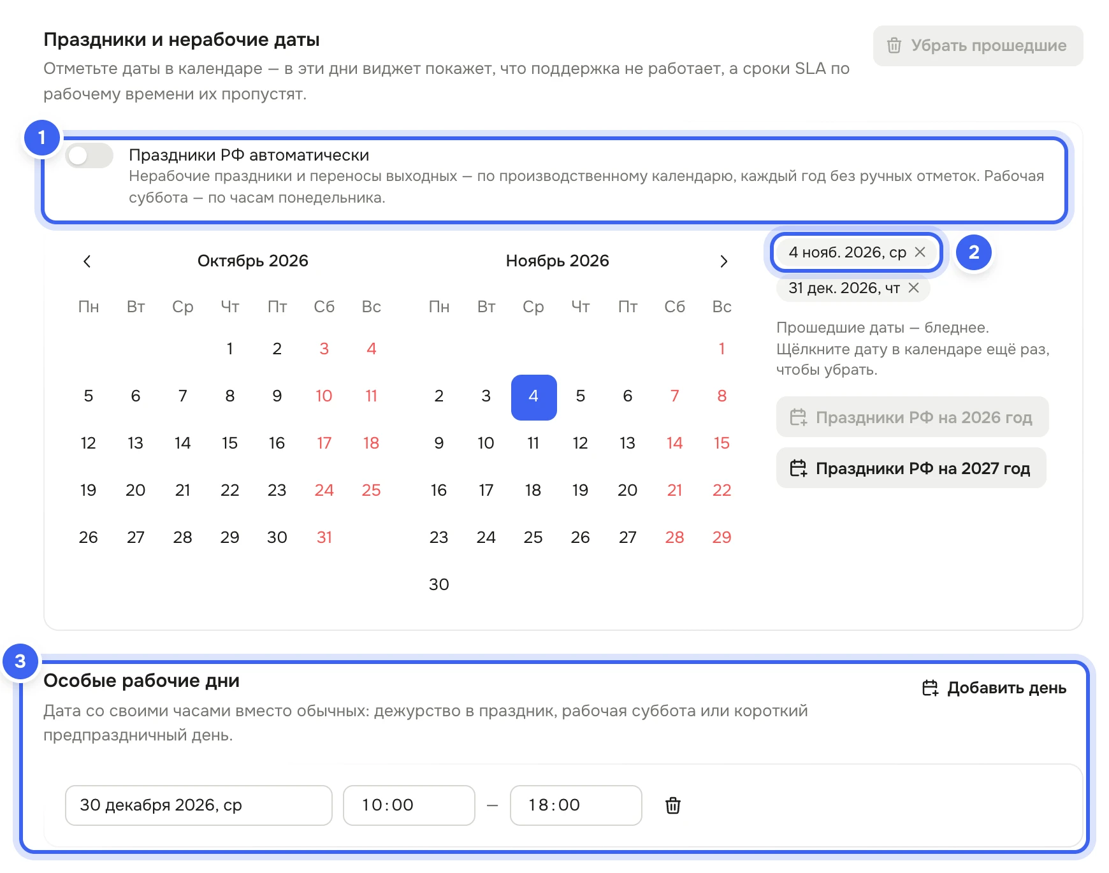1109x873 pixels.
Task: Click the Прошедшие даты — бледнее hint text
Action: coord(883,328)
